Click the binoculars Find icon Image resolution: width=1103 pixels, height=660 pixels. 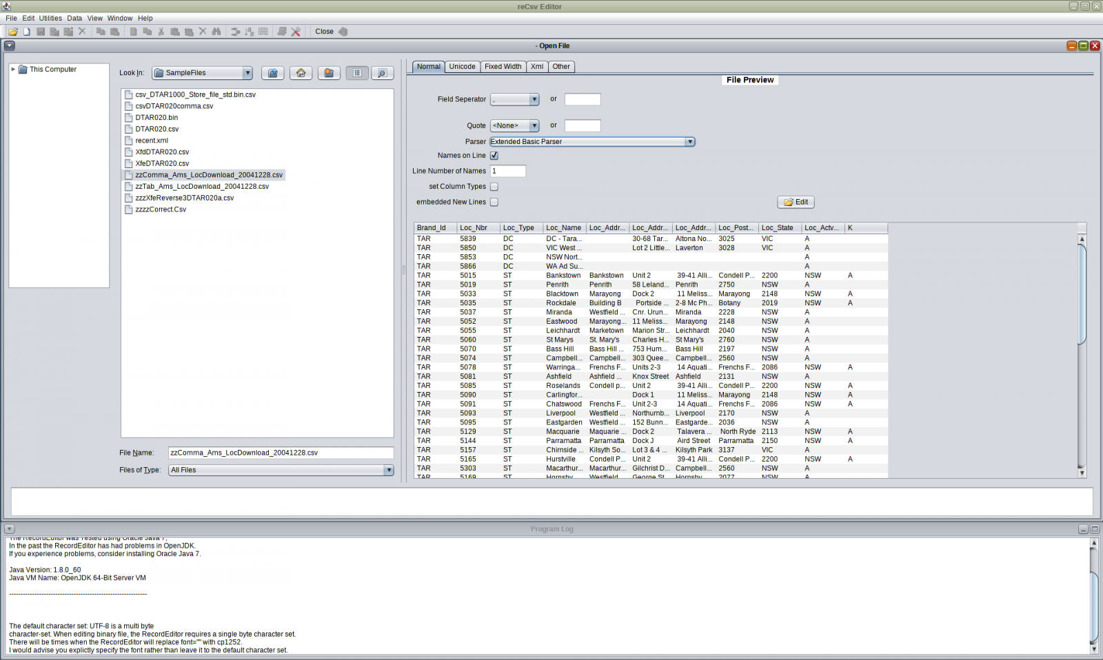tap(216, 32)
